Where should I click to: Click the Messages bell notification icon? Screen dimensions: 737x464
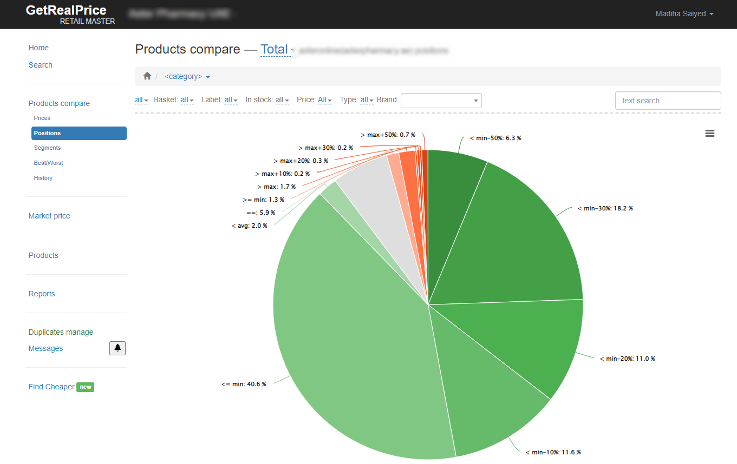tap(118, 348)
